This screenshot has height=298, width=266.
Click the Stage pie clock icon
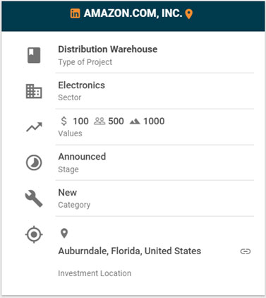click(34, 162)
